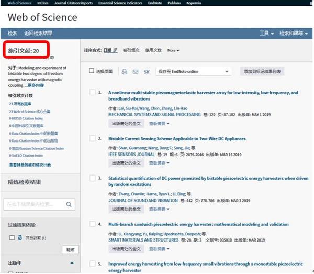Click Mechanical Systems and Signal Processing journal

[x=154, y=115]
